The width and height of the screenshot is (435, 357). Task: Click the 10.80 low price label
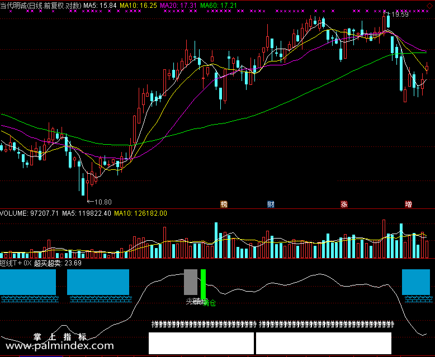pyautogui.click(x=103, y=202)
